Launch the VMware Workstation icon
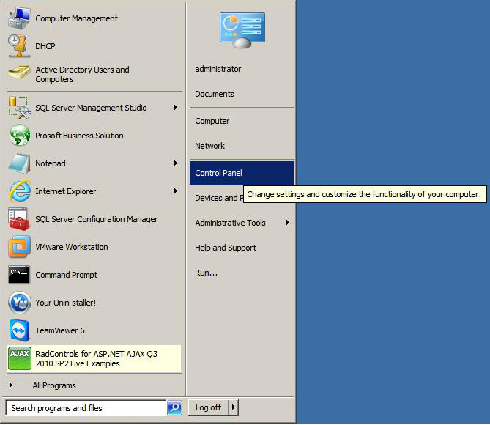This screenshot has width=490, height=425. [19, 247]
